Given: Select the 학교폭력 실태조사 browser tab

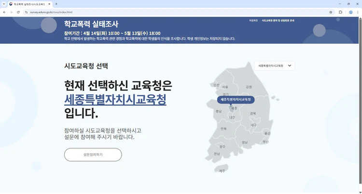Looking at the screenshot, I should tap(29, 4).
